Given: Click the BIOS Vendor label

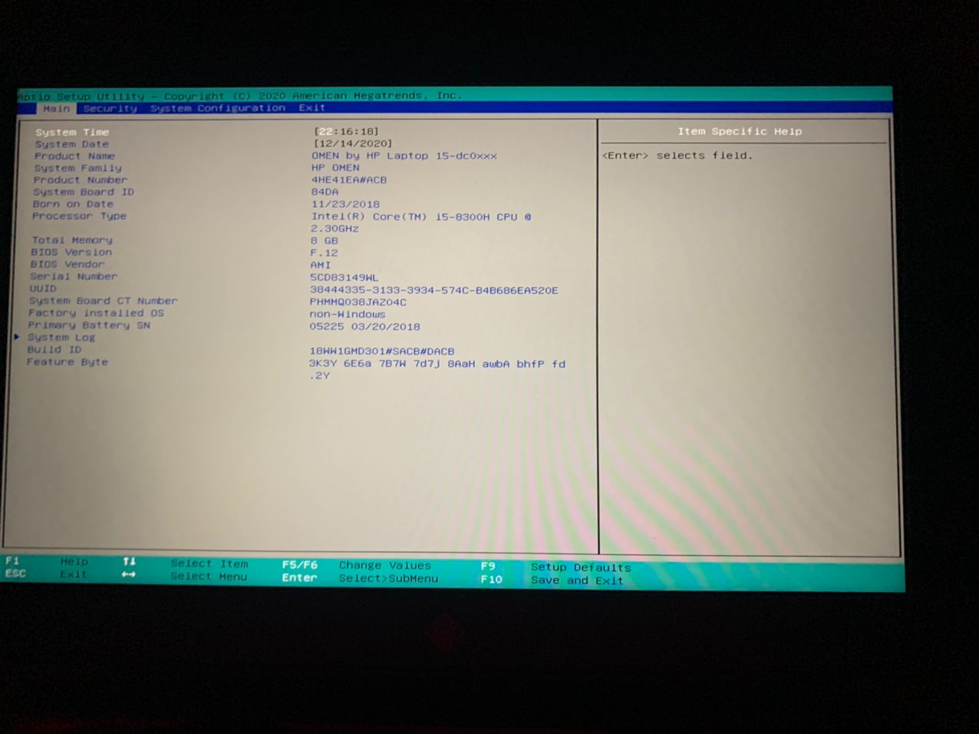Looking at the screenshot, I should (x=67, y=264).
